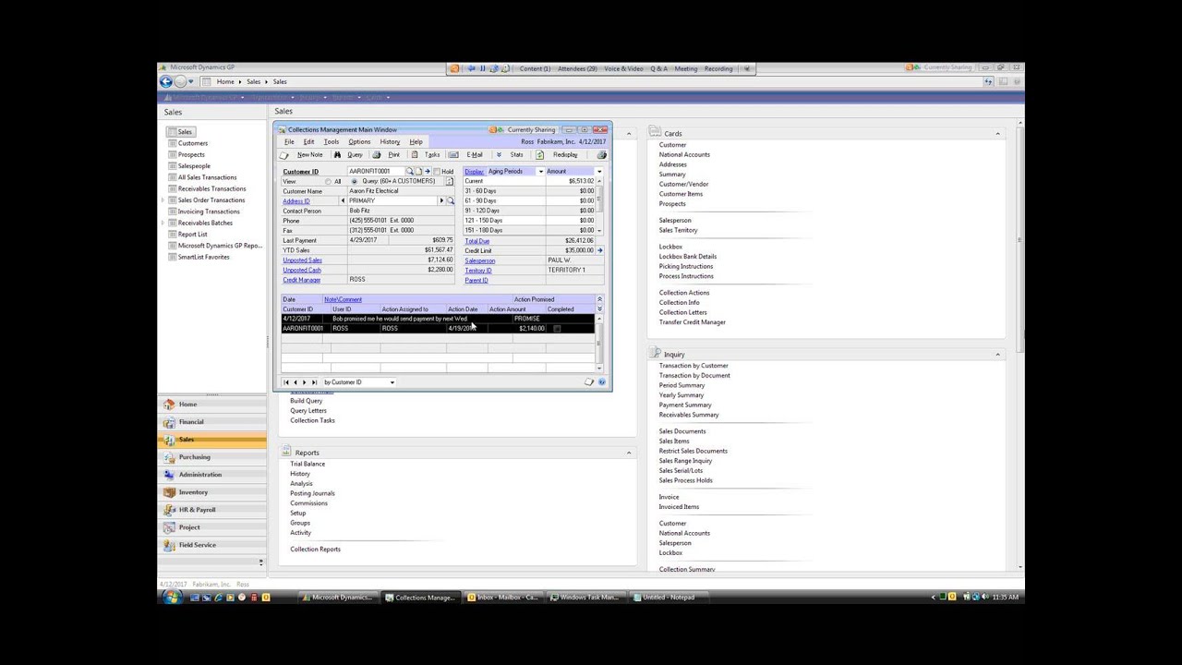Click the Customer ID input field
The width and height of the screenshot is (1182, 665).
pos(377,172)
